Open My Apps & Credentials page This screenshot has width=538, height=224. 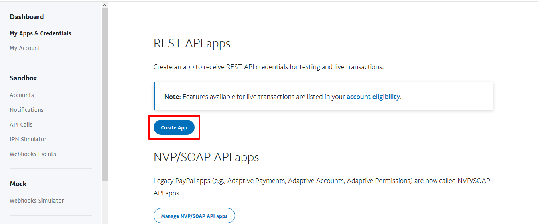(40, 33)
